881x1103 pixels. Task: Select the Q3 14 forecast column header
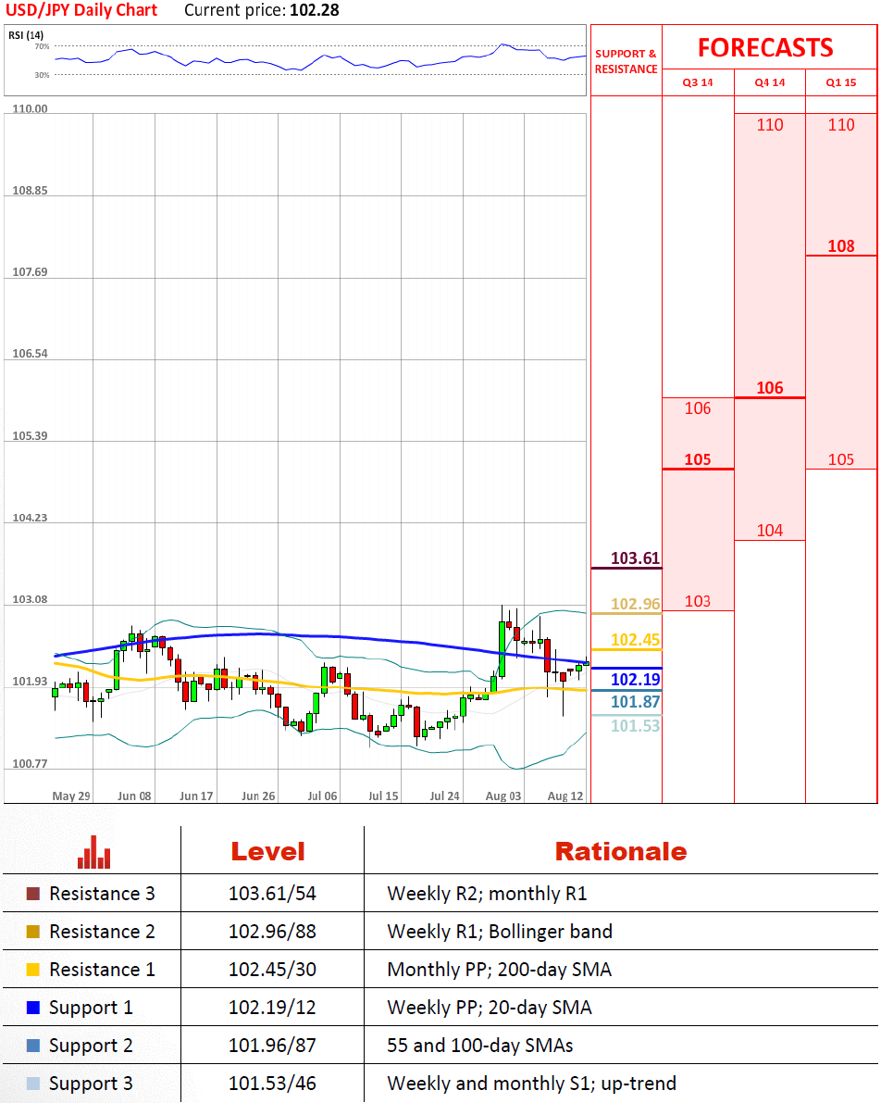(x=698, y=82)
